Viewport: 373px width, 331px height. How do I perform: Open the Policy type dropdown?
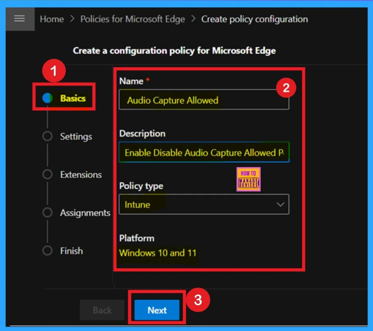(x=204, y=204)
